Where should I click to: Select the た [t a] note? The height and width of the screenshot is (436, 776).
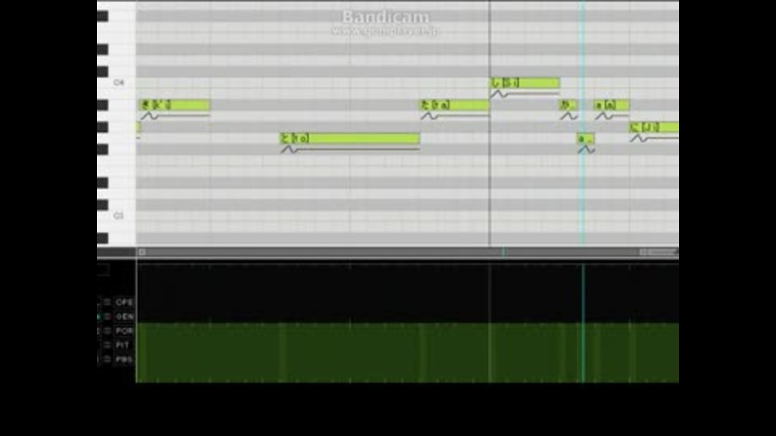point(455,105)
